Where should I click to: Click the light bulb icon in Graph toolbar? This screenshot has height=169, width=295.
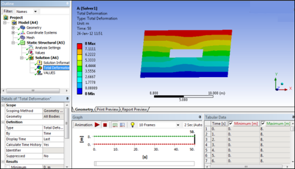[x=133, y=125]
